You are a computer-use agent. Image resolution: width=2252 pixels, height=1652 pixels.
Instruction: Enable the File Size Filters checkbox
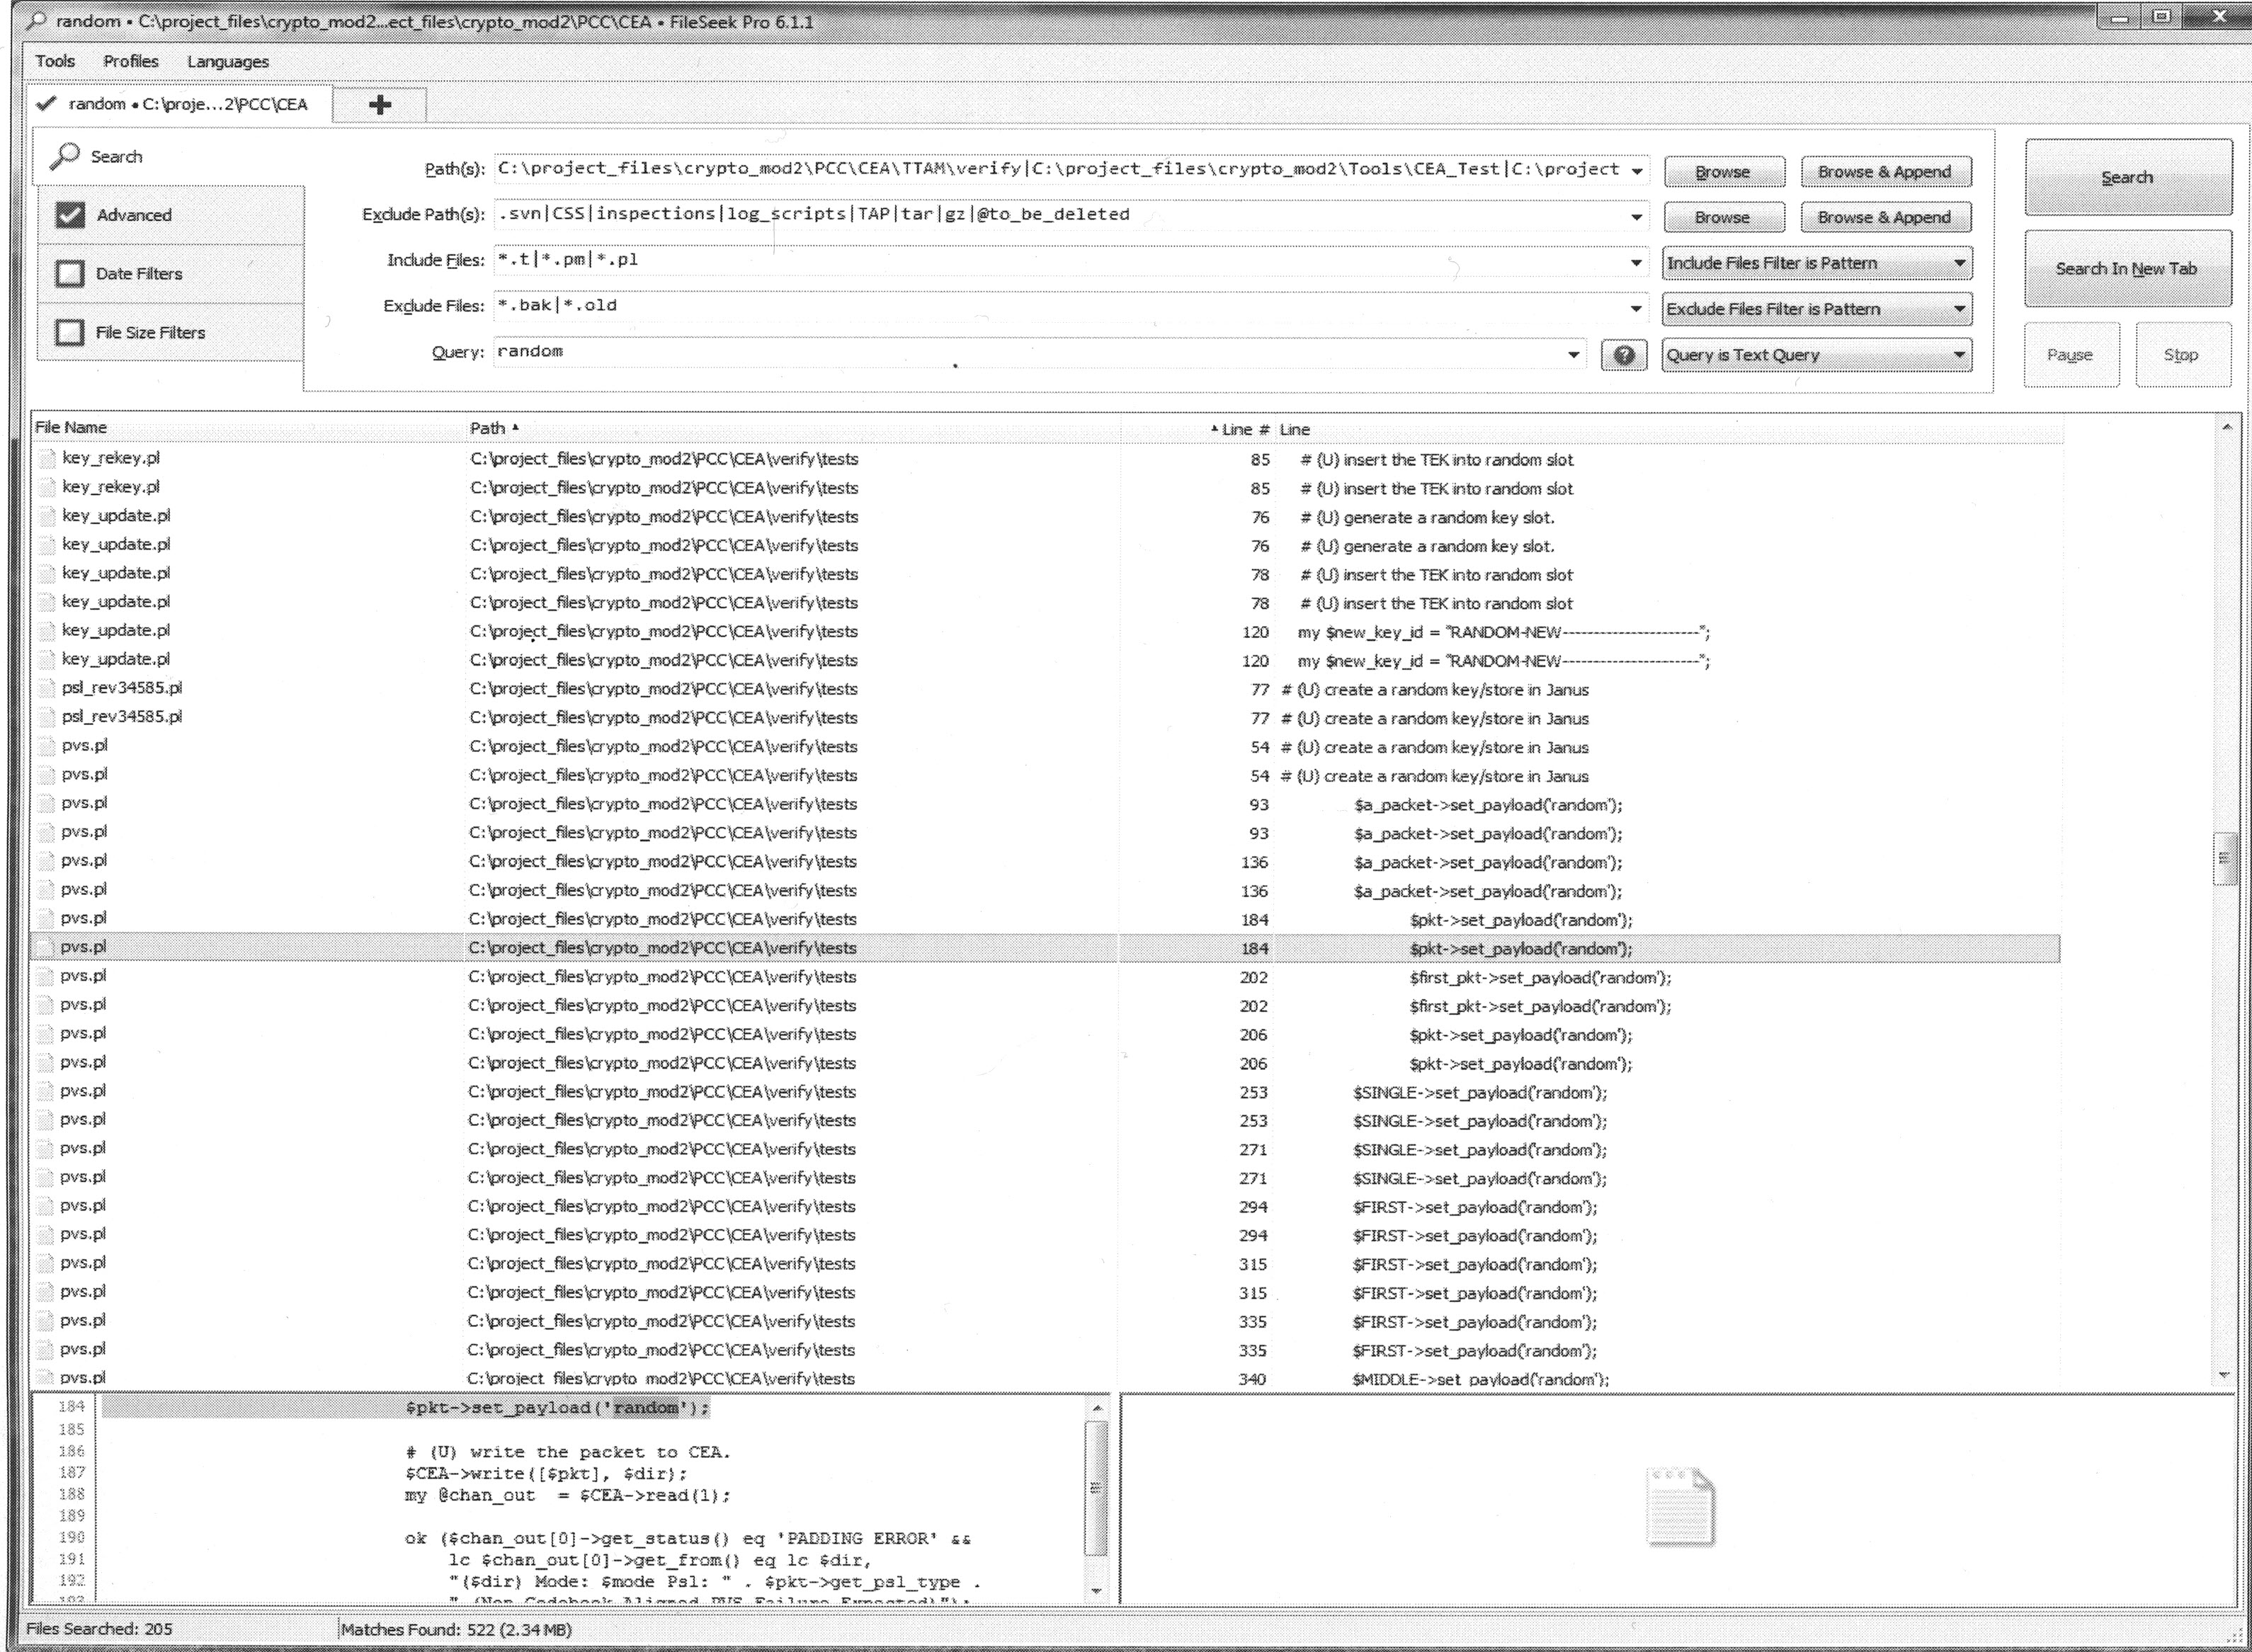pos(70,332)
